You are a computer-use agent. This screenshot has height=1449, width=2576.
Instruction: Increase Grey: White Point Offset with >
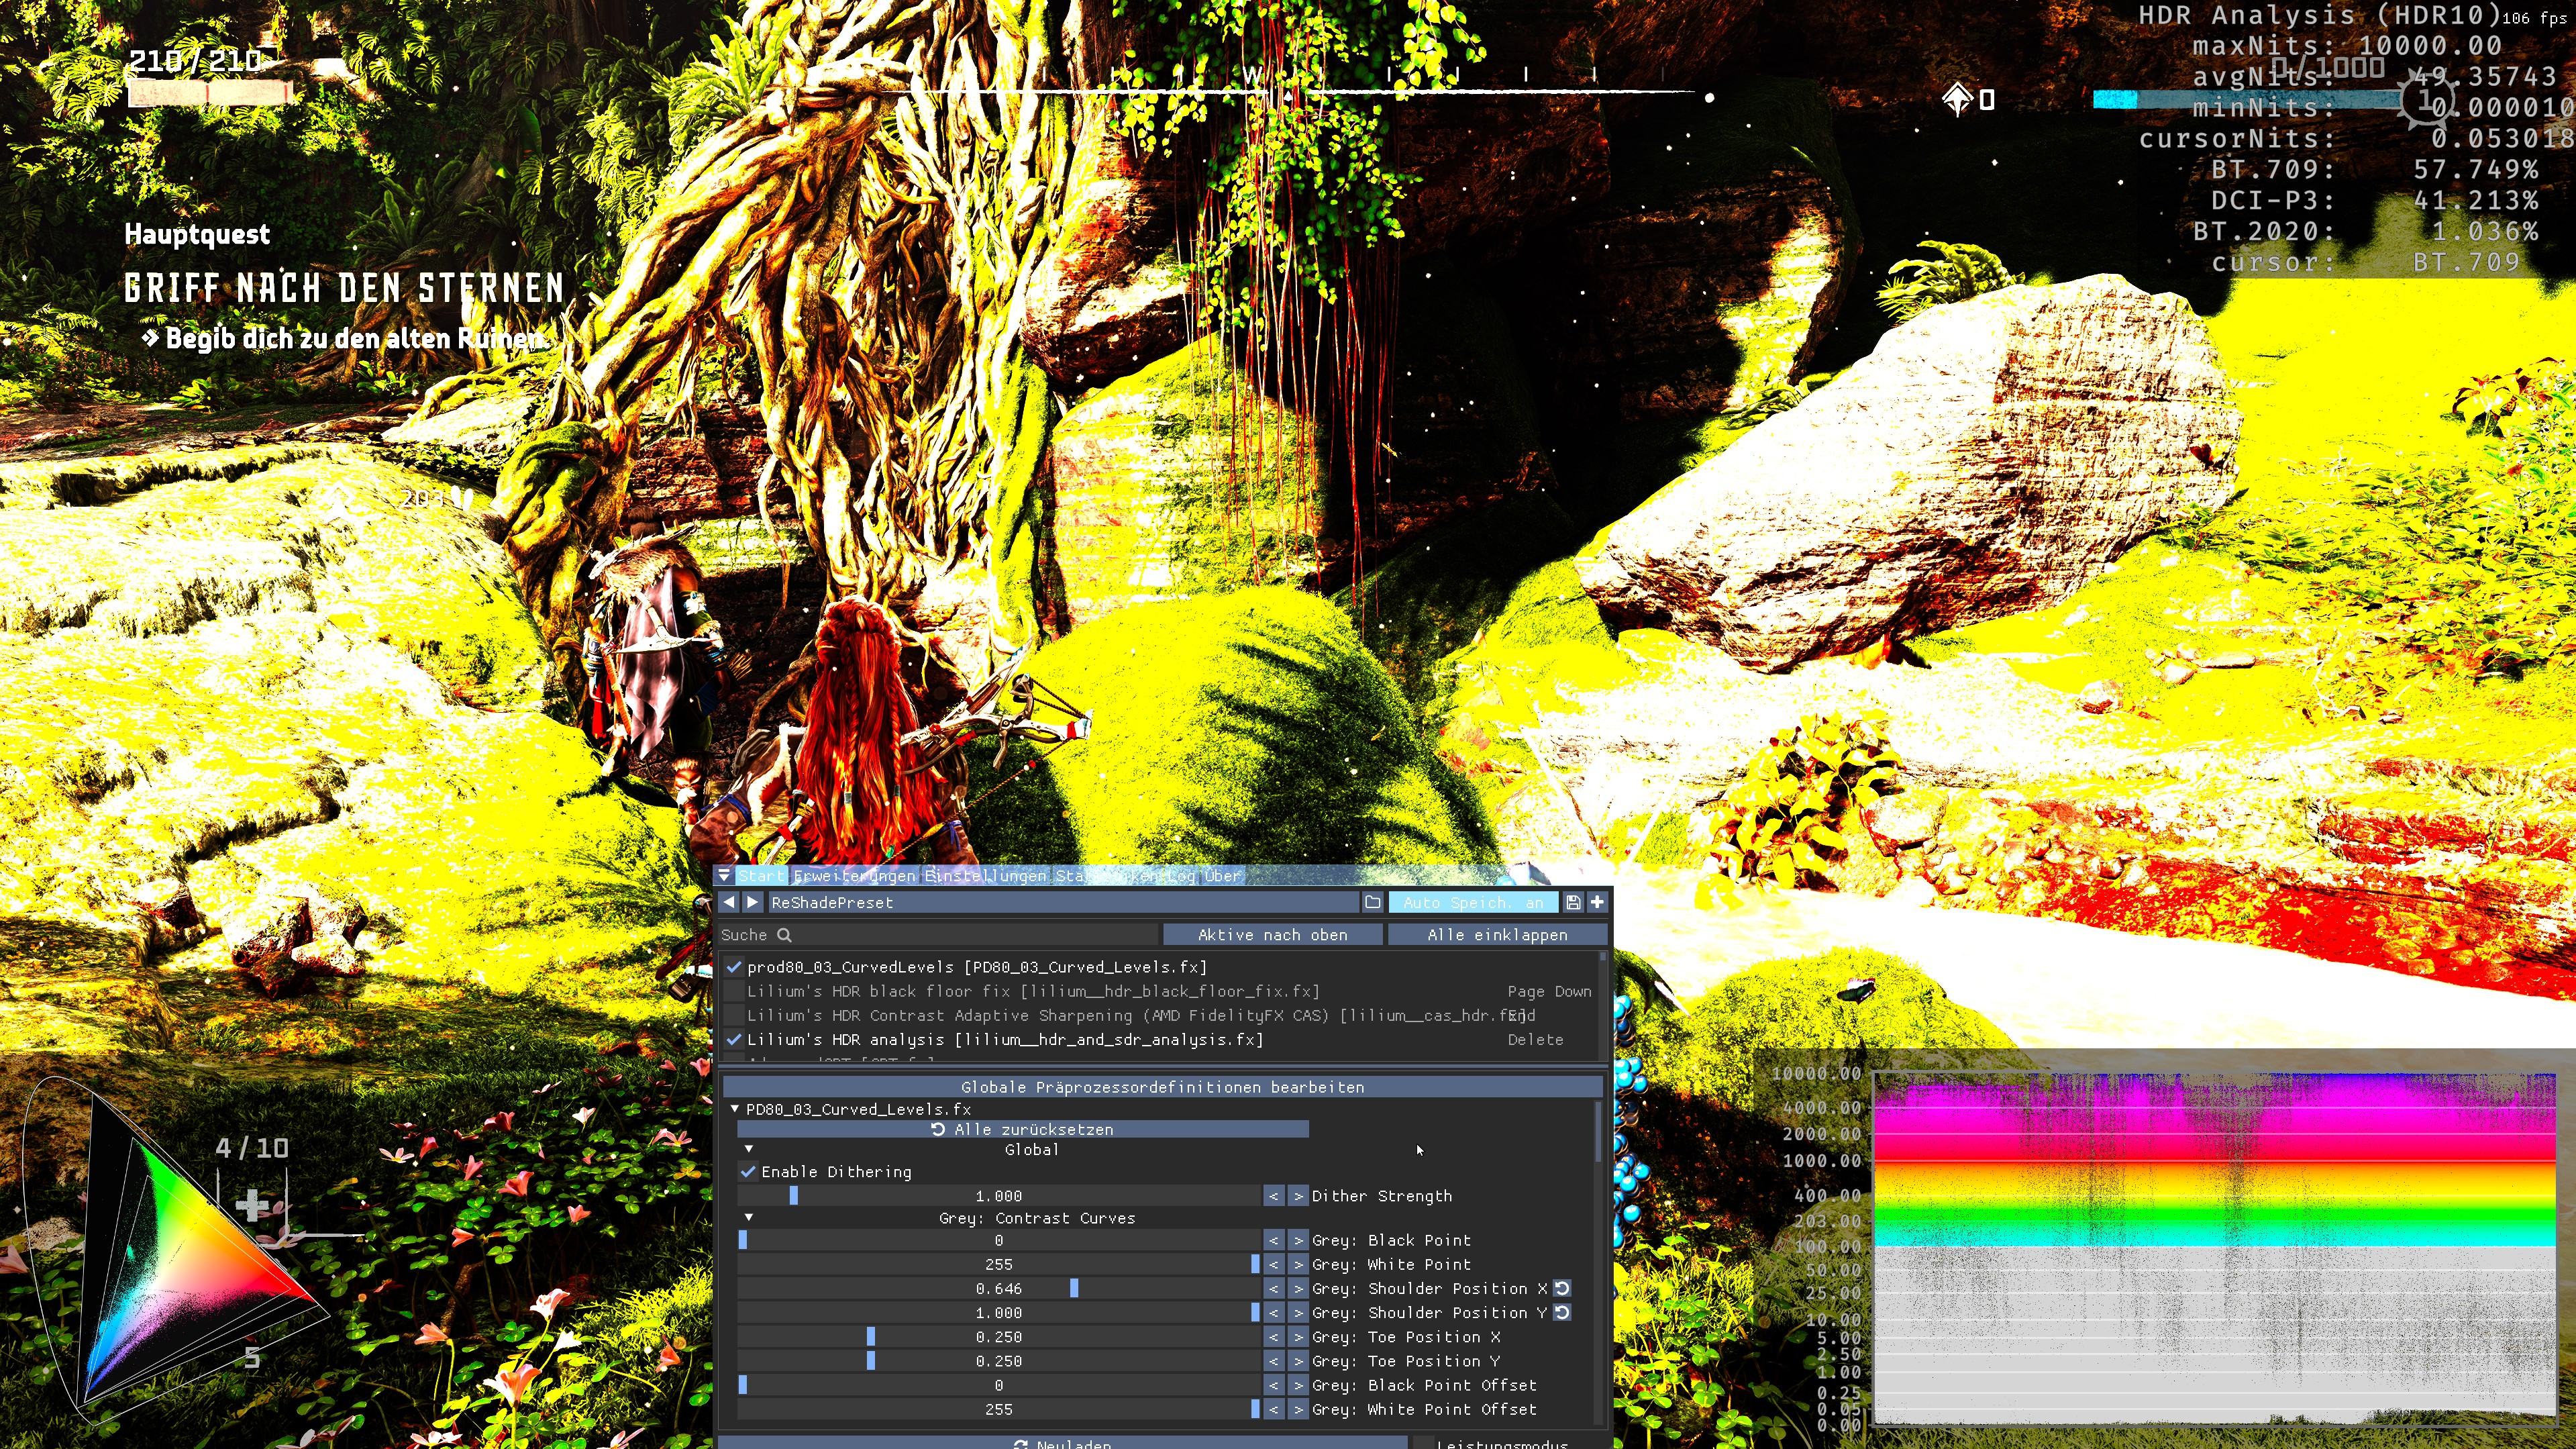coord(1298,1409)
